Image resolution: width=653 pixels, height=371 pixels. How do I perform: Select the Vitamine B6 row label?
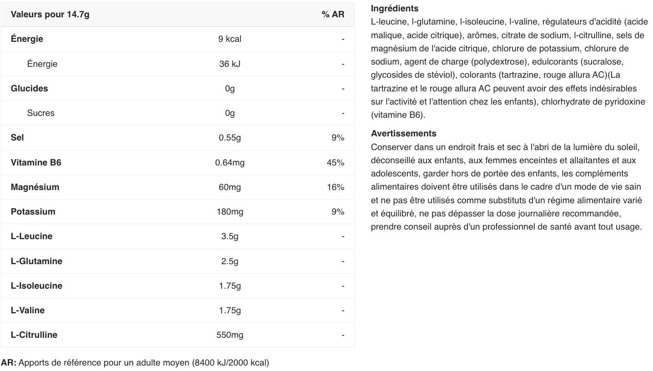[36, 163]
